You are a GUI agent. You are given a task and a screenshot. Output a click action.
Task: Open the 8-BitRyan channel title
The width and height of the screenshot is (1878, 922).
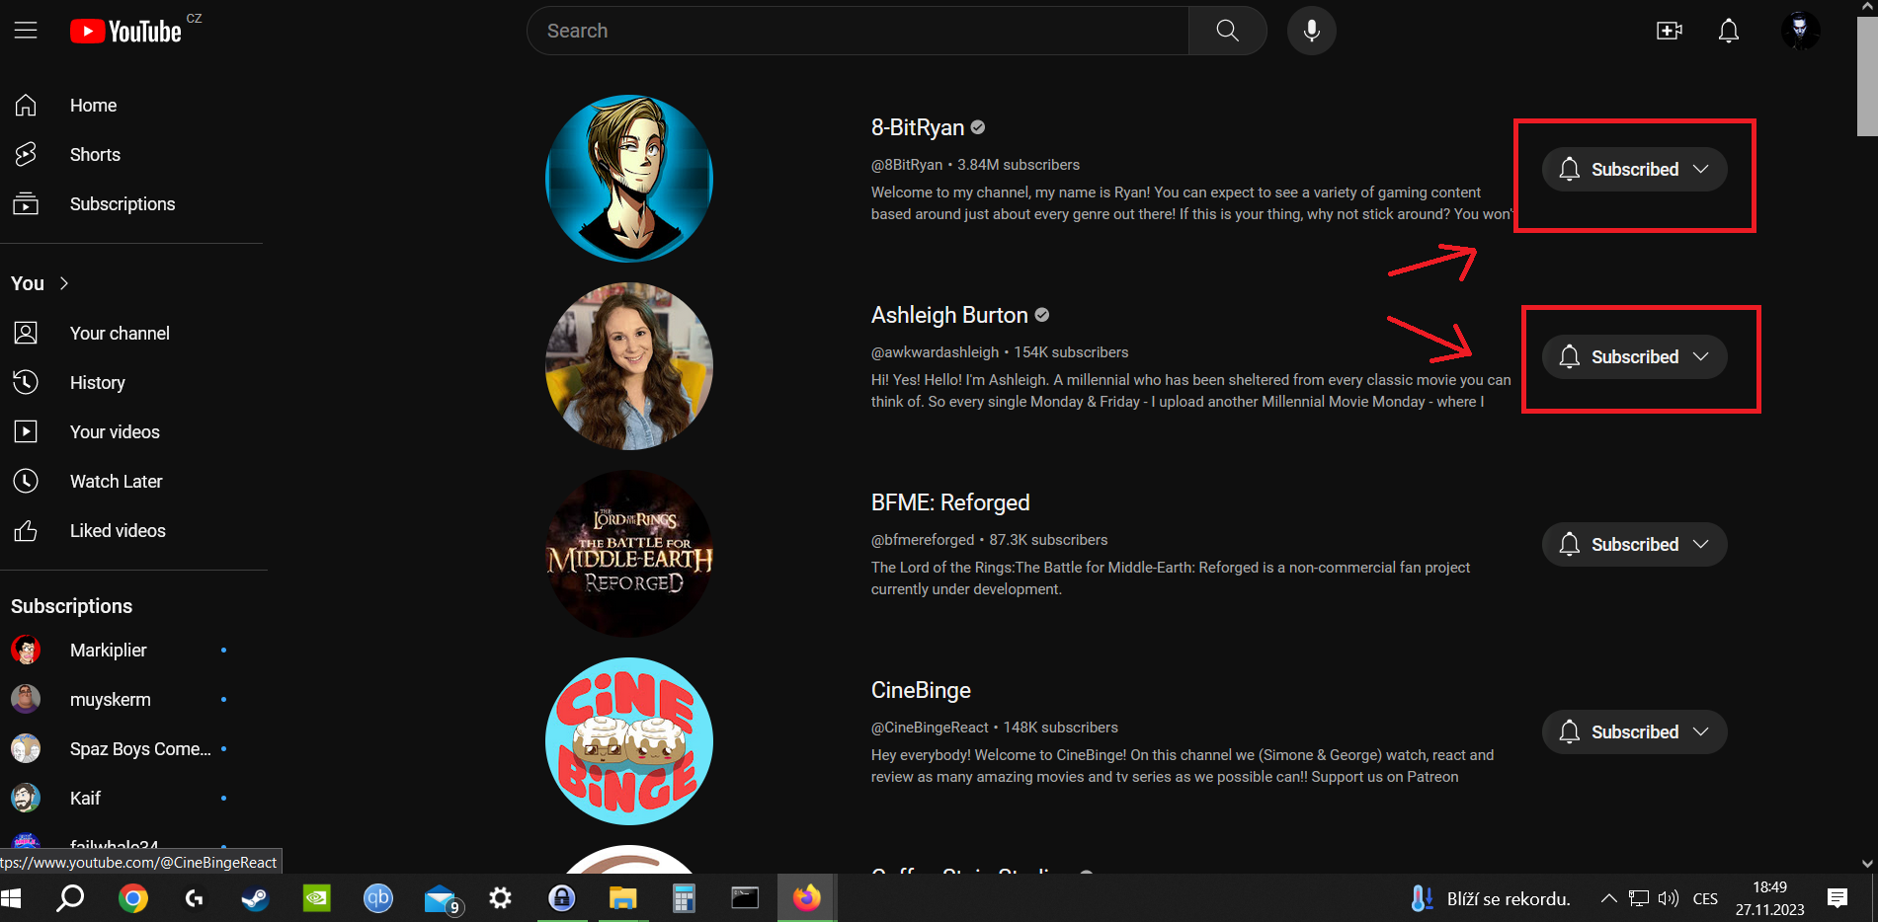point(918,127)
